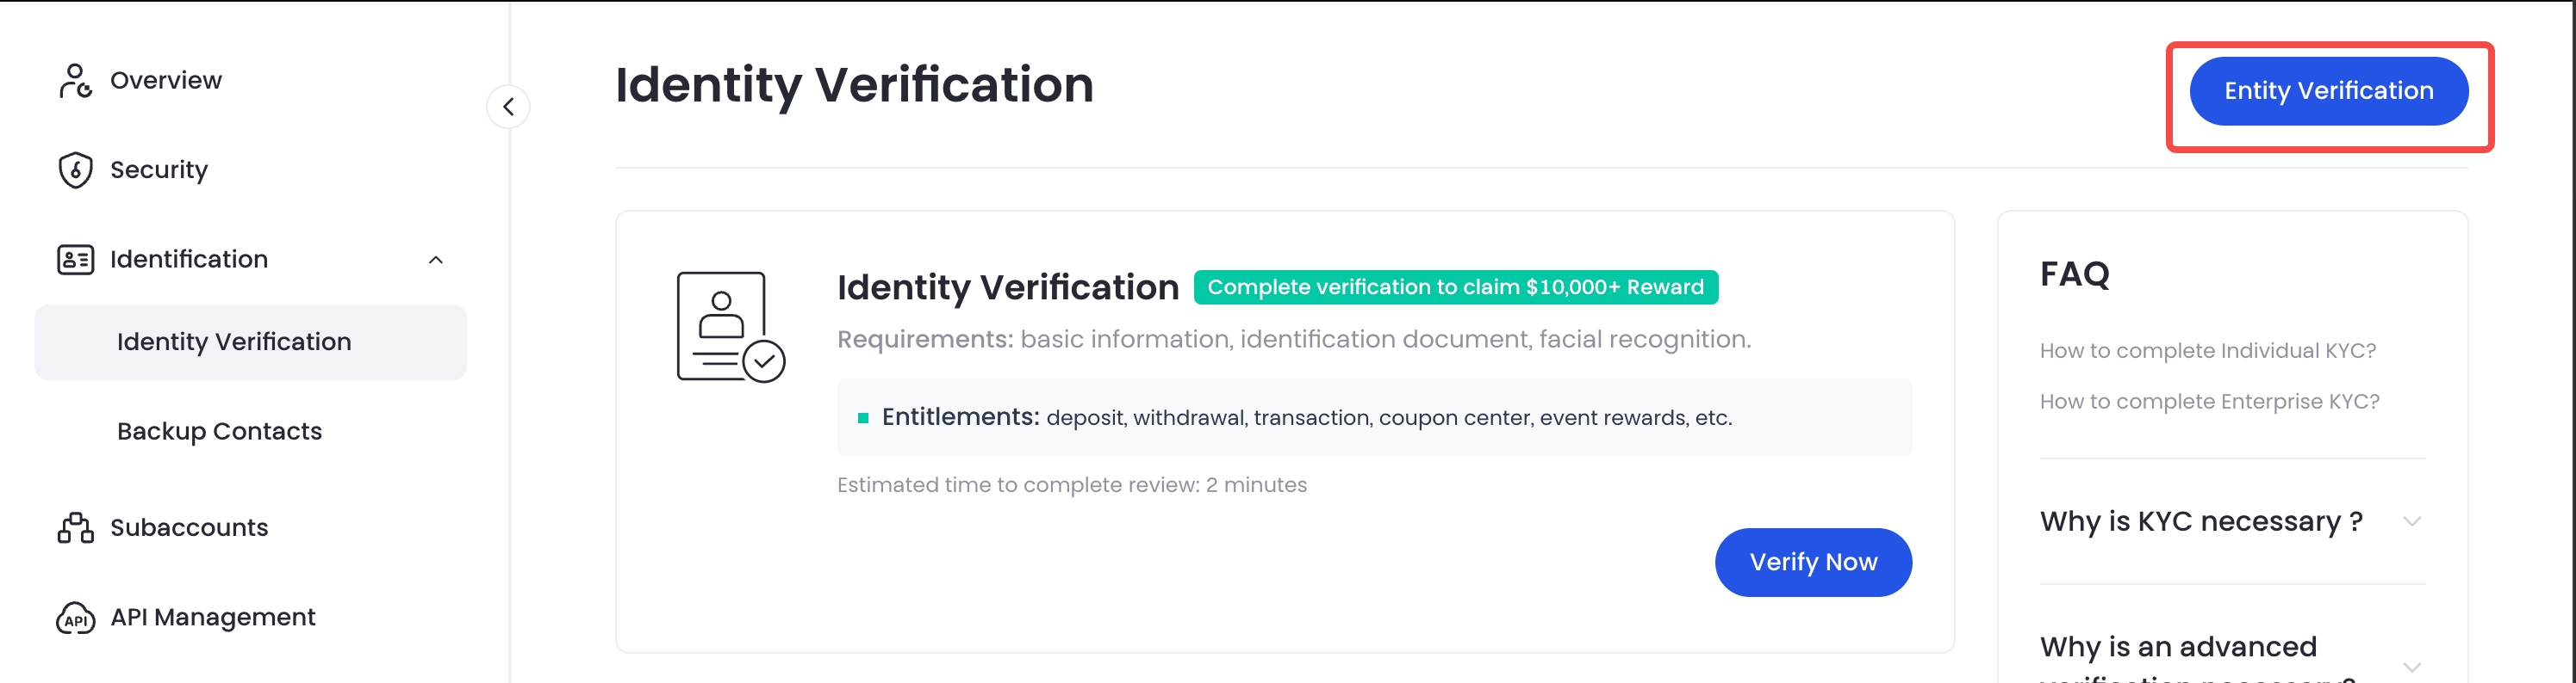Expand the advanced verification FAQ chevron

click(2411, 666)
